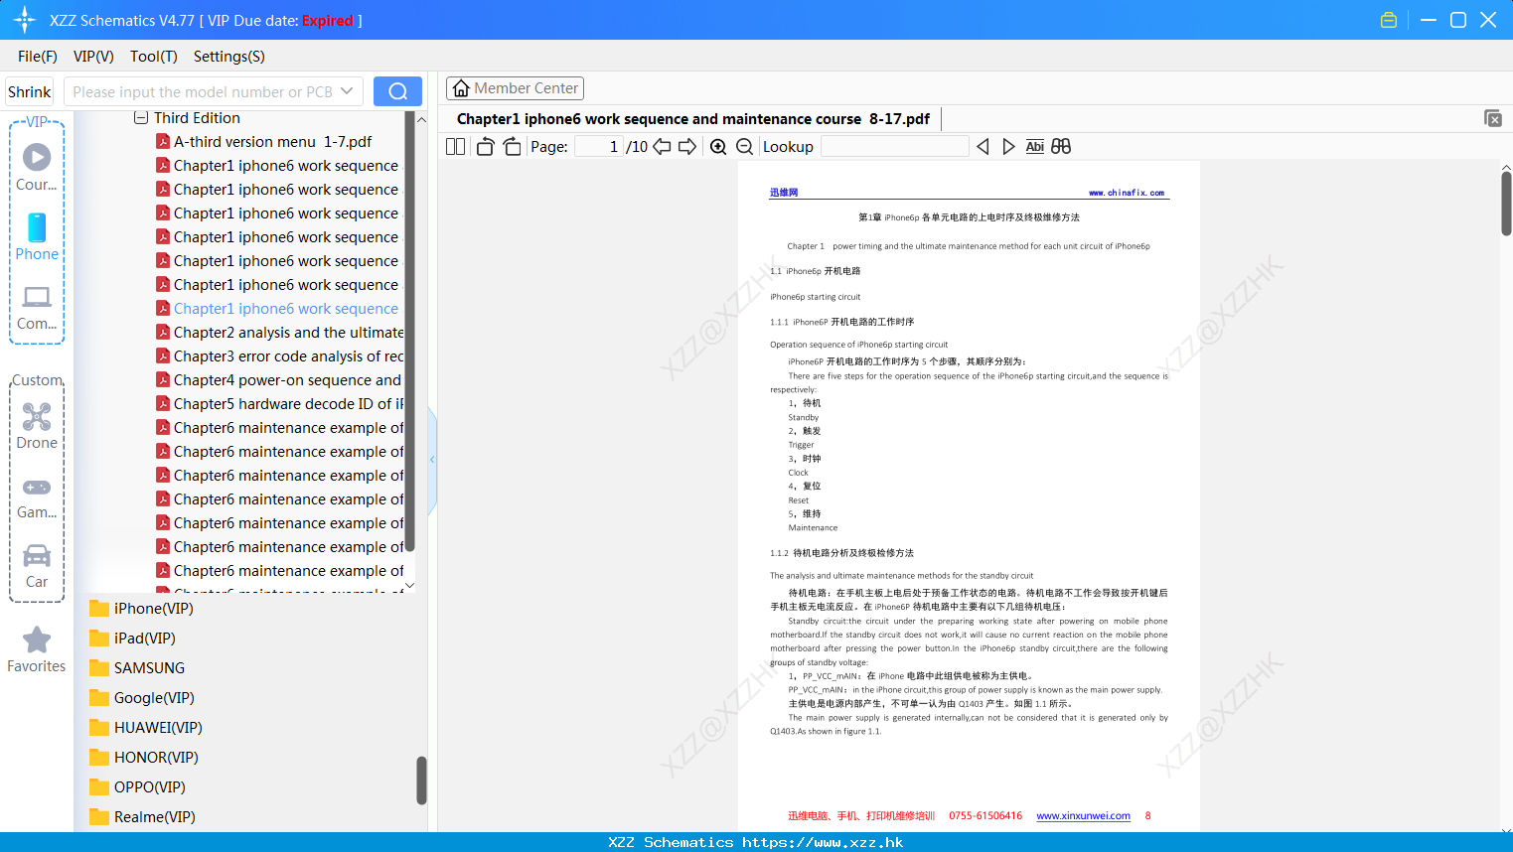Collapse the Third Edition tree node

[x=141, y=117]
